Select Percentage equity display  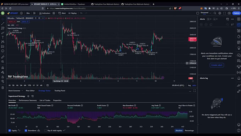tap(189, 130)
